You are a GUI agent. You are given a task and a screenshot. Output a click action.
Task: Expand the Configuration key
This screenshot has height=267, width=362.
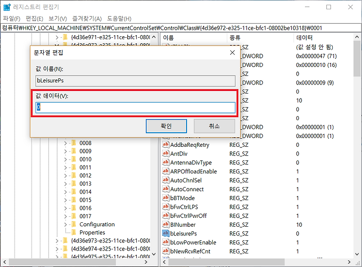pyautogui.click(x=65, y=224)
